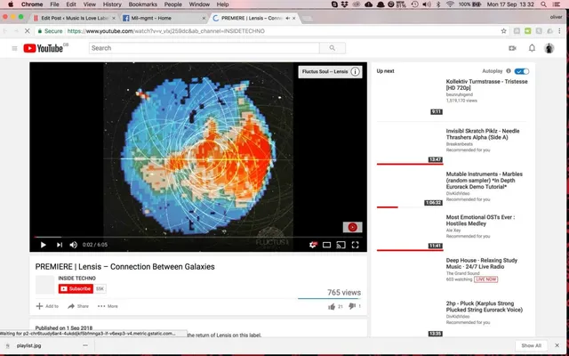The image size is (569, 356).
Task: Click the INSIDE TECHNO channel avatar
Action: (44, 285)
